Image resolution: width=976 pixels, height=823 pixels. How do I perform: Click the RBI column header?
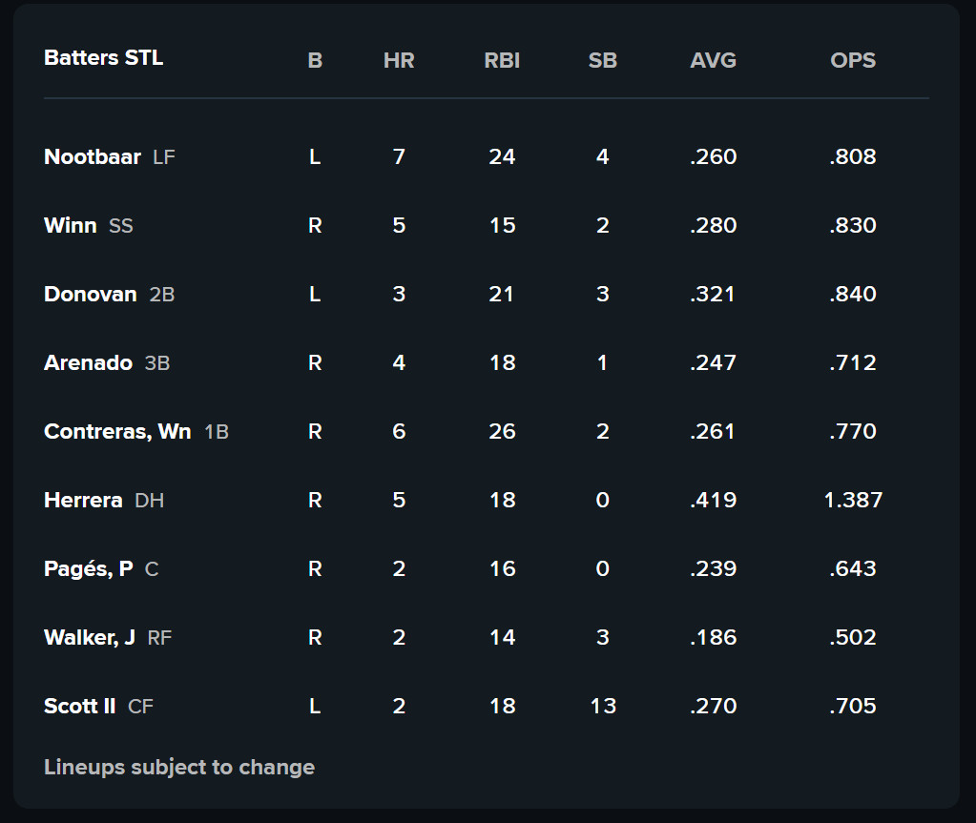click(x=502, y=60)
